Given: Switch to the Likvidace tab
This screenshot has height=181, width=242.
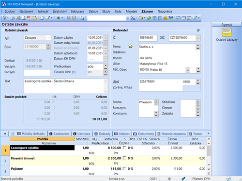Looking at the screenshot, I should [82, 134].
